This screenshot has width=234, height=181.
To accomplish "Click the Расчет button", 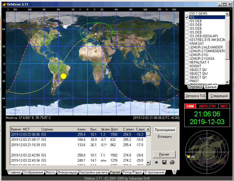I will coord(164,154).
